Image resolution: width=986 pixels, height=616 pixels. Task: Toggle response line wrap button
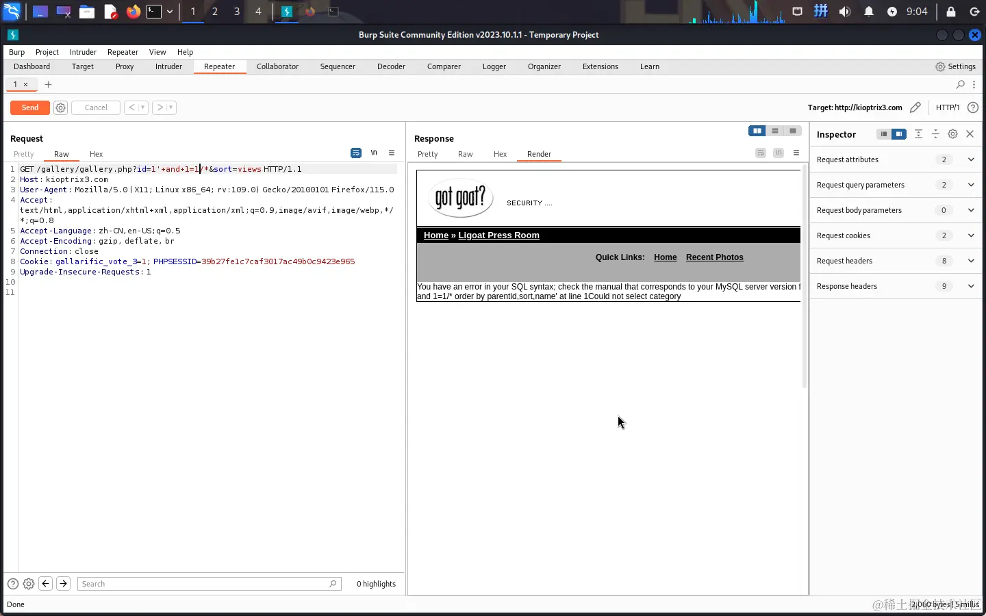coord(761,153)
